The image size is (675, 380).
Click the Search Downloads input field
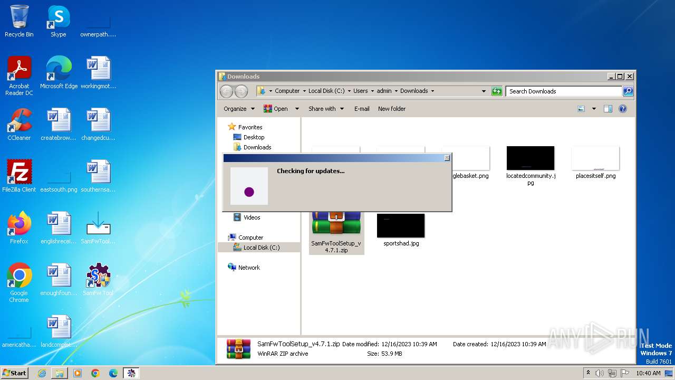[x=564, y=91]
